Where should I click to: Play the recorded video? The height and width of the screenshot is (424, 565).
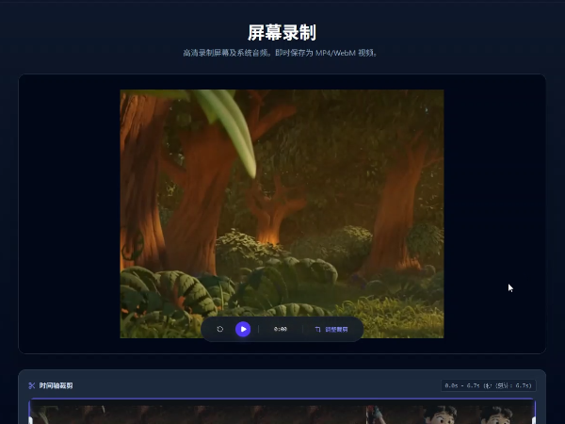243,329
